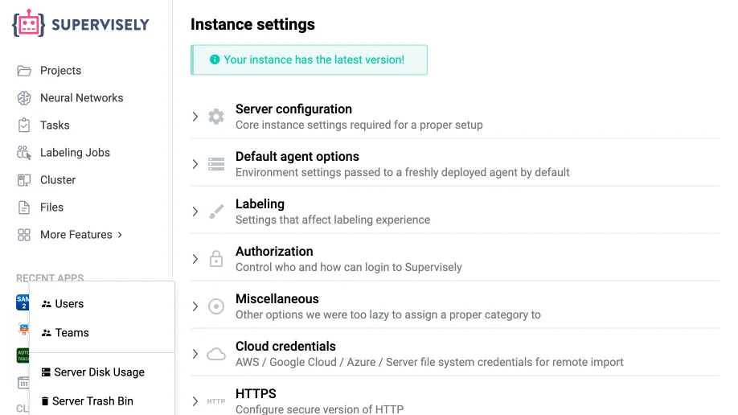Viewport: 738px width, 415px height.
Task: Click the info icon in version banner
Action: [x=215, y=60]
